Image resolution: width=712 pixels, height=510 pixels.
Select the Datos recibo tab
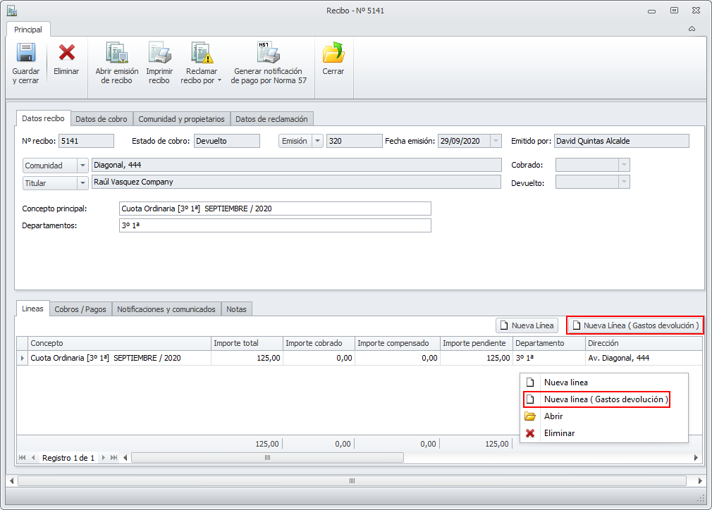click(x=43, y=118)
